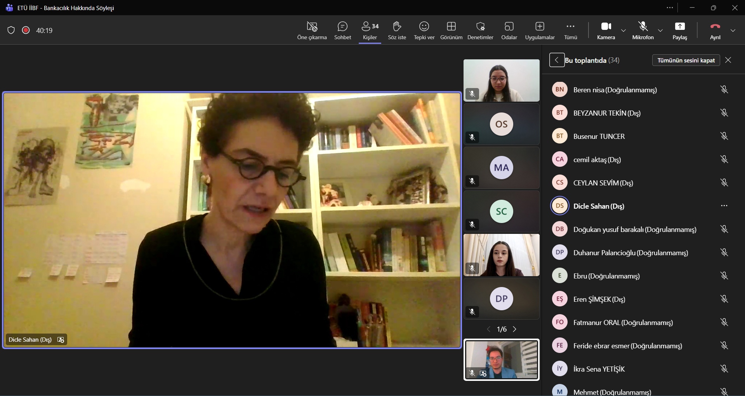Toggle the Mikrofon mute state
745x396 pixels.
coord(643,30)
